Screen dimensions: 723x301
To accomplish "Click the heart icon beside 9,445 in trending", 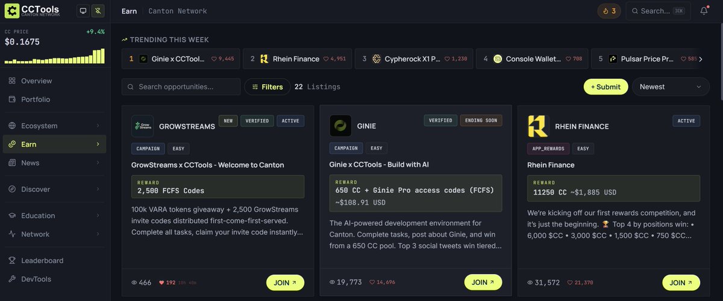I will pos(214,59).
